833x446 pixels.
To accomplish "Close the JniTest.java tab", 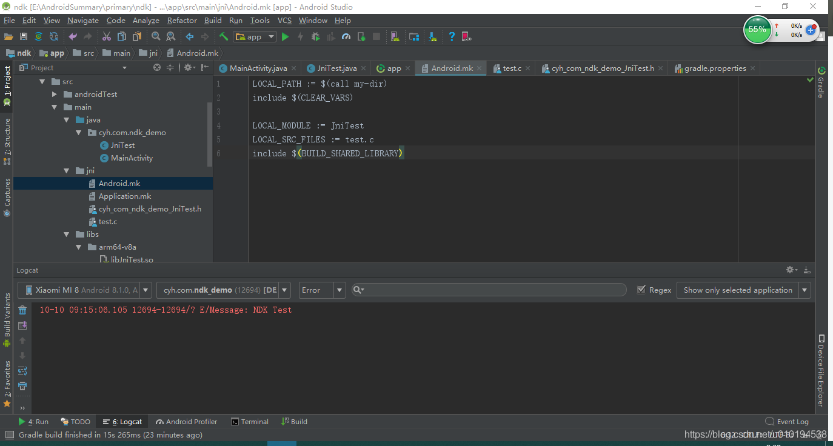I will [364, 68].
